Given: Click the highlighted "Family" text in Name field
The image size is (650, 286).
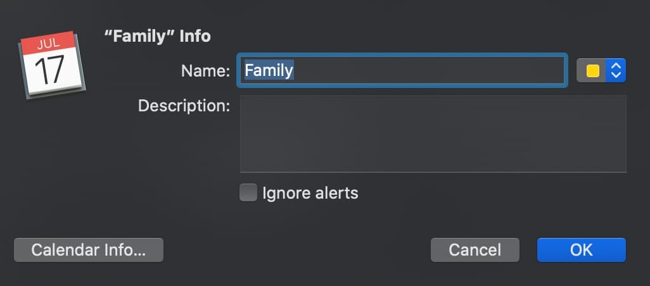Looking at the screenshot, I should point(269,70).
